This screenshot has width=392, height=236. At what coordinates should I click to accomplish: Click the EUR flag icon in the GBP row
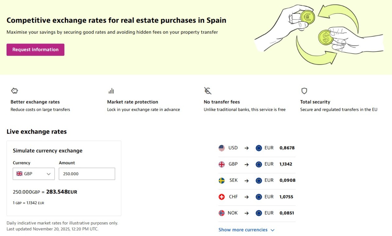258,164
